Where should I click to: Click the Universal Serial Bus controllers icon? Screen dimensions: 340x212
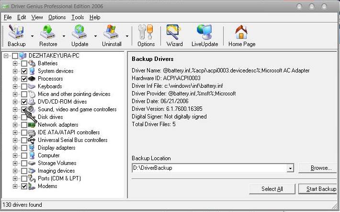point(32,140)
